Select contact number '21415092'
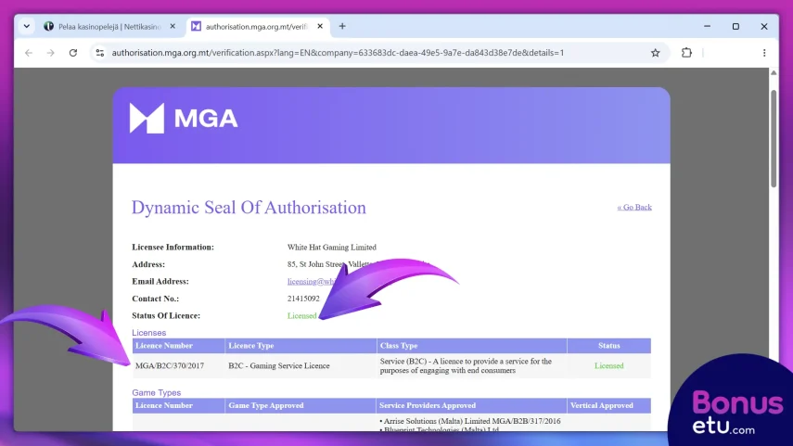793x446 pixels. pyautogui.click(x=303, y=299)
